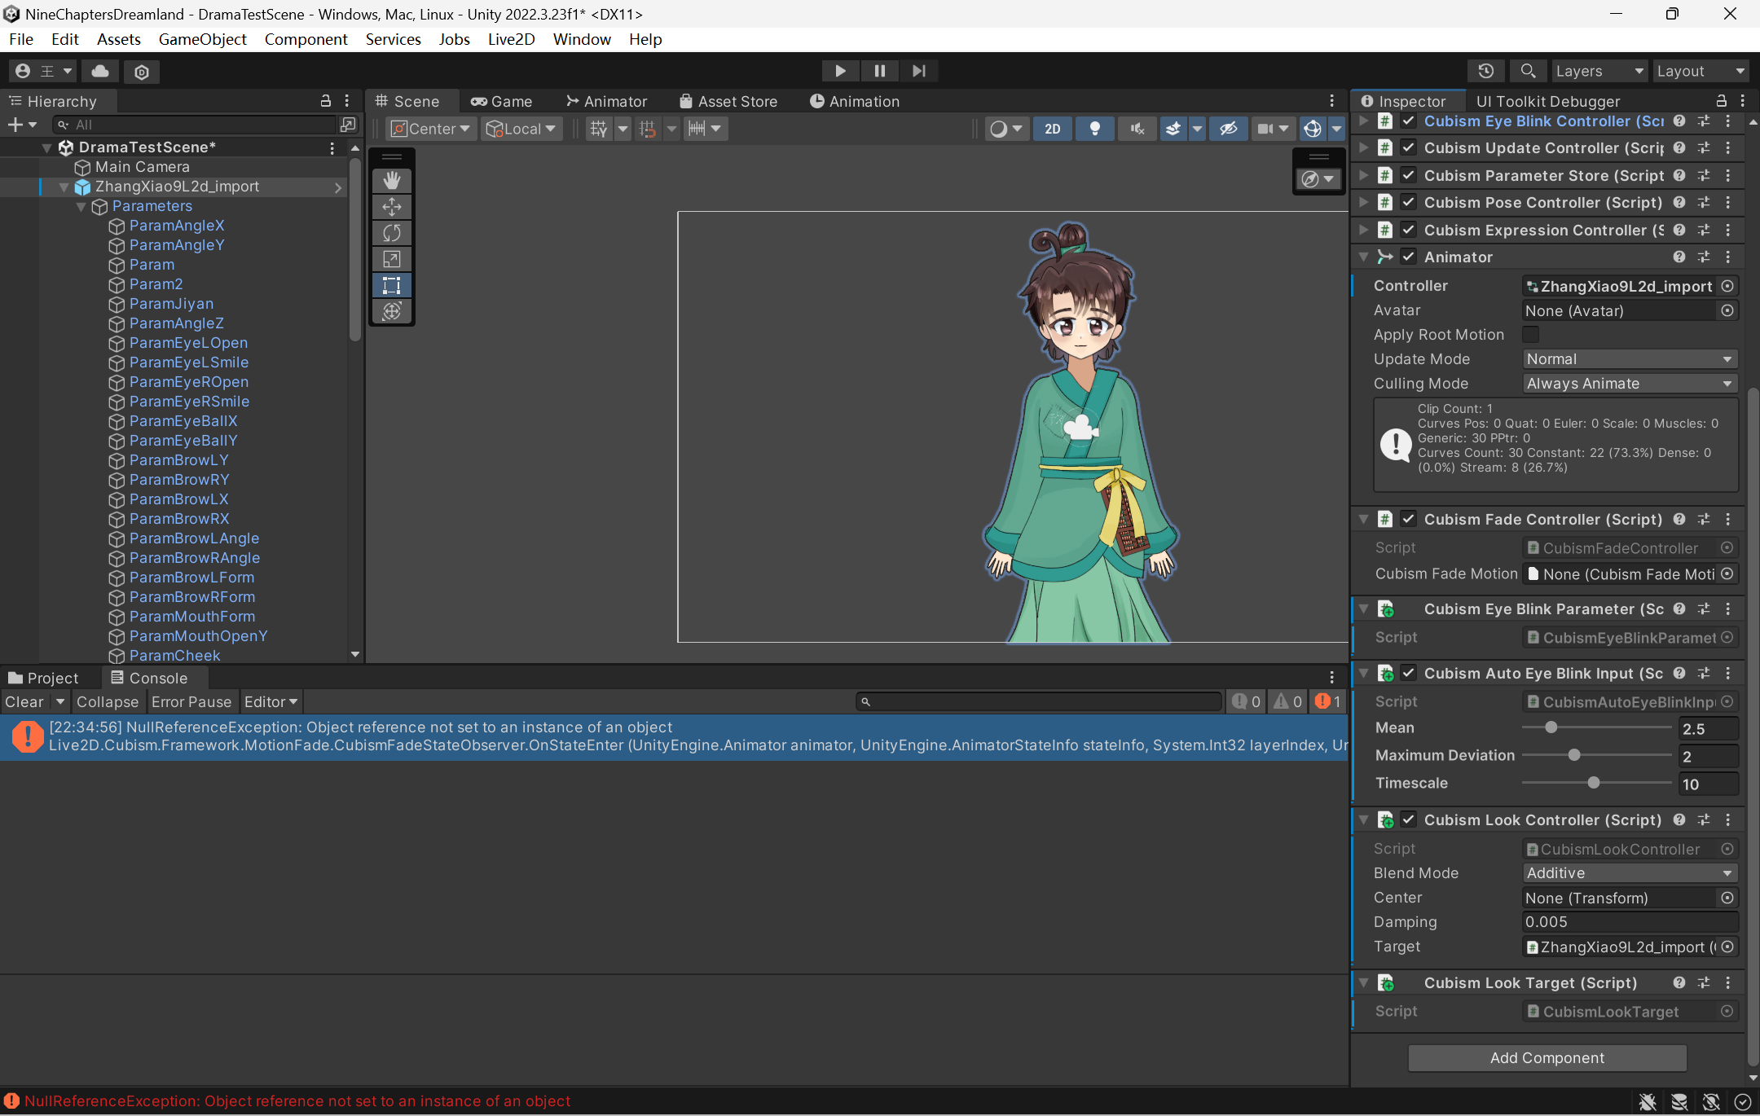Select the Rect tool in scene

(x=392, y=285)
